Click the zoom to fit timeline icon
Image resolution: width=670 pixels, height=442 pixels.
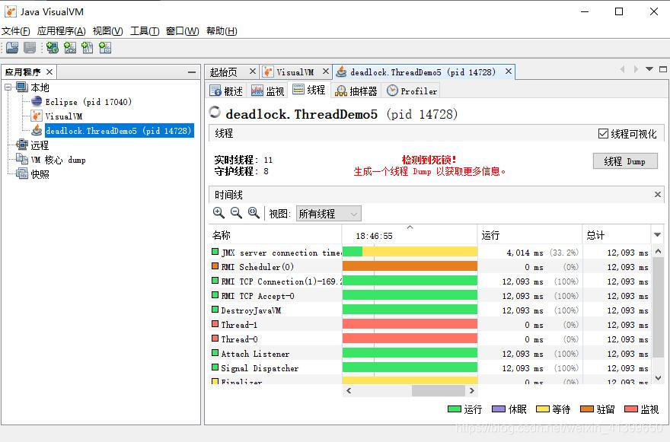coord(254,213)
